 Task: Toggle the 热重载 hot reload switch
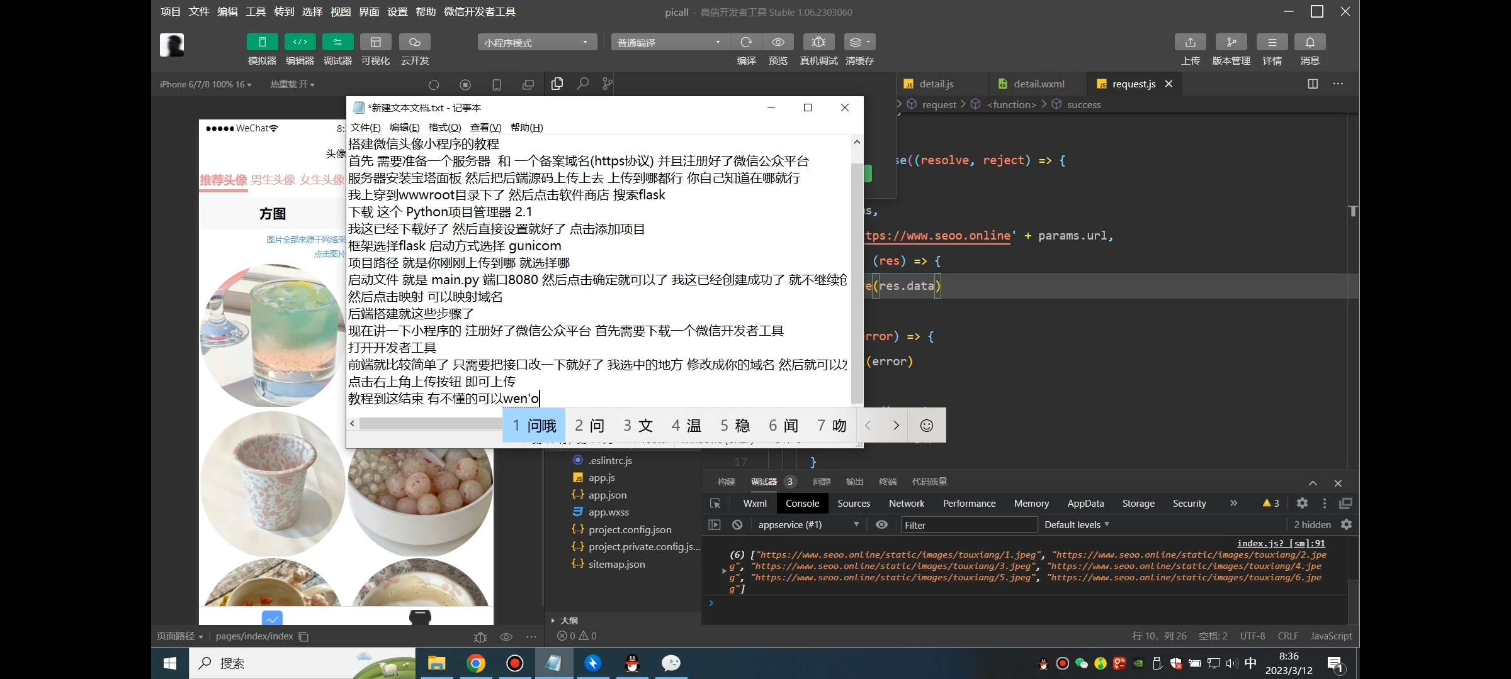click(291, 84)
